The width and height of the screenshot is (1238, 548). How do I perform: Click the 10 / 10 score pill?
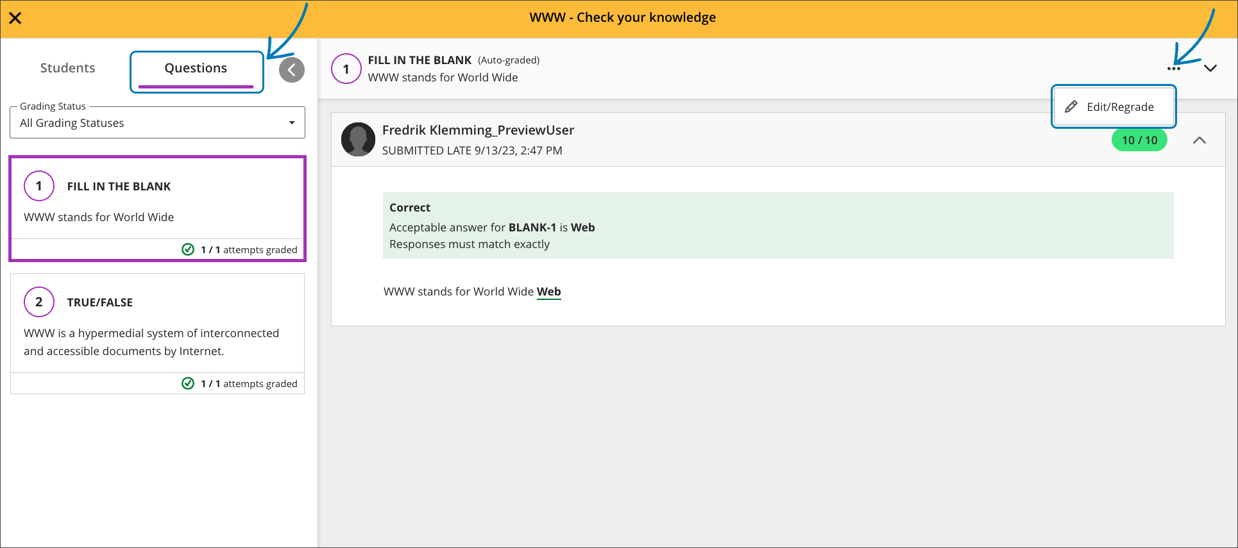[1139, 140]
